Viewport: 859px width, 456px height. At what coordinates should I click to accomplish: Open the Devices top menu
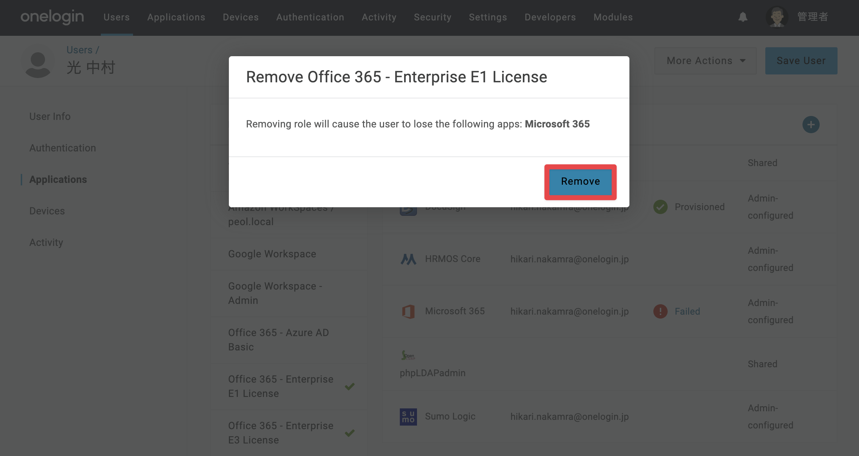pyautogui.click(x=241, y=17)
